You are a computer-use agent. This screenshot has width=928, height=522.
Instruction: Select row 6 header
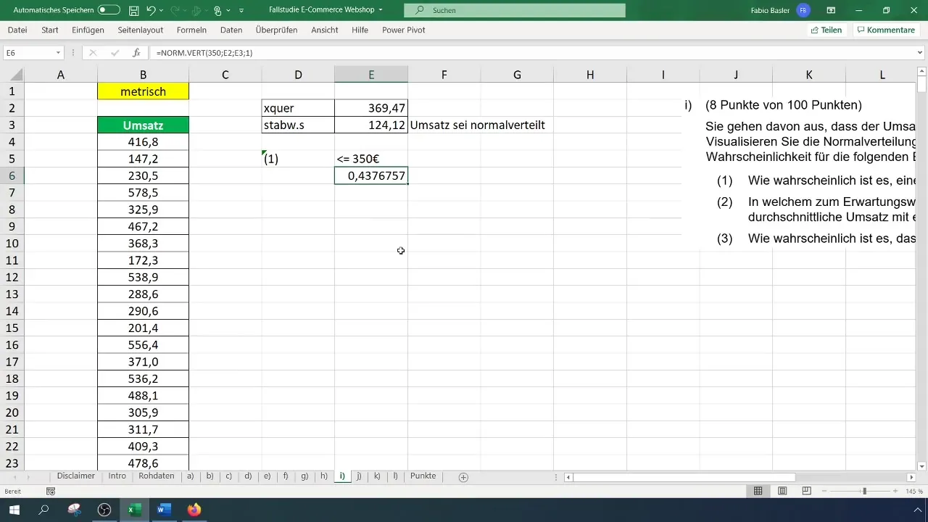pos(12,176)
